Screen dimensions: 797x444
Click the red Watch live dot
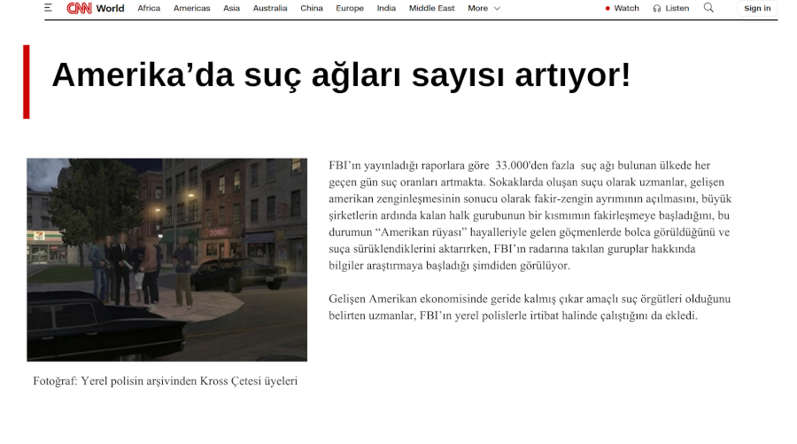[607, 8]
